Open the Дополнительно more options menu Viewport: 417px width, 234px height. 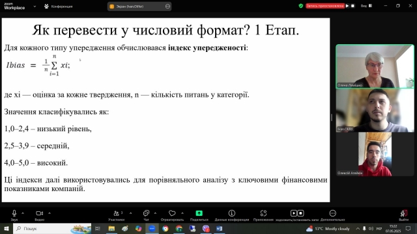(333, 215)
